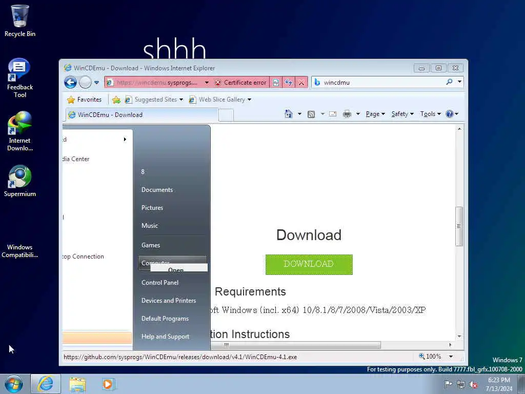525x394 pixels.
Task: Open the Safety menu
Action: click(x=402, y=114)
